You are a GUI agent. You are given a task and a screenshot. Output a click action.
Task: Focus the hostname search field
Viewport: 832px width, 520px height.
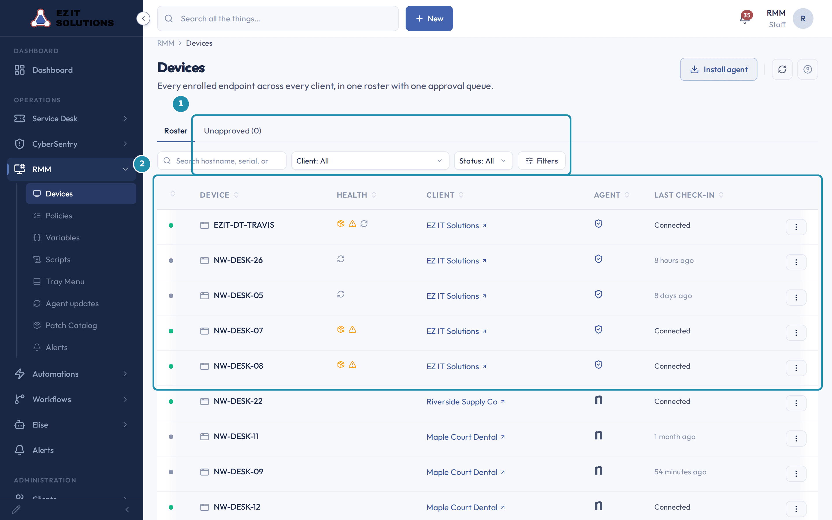[x=222, y=161]
